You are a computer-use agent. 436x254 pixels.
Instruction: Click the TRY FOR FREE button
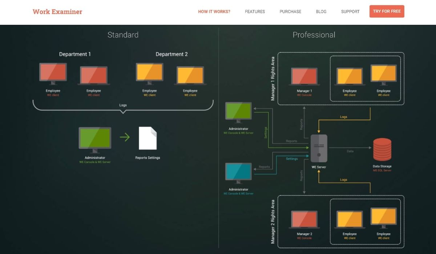[x=387, y=11]
